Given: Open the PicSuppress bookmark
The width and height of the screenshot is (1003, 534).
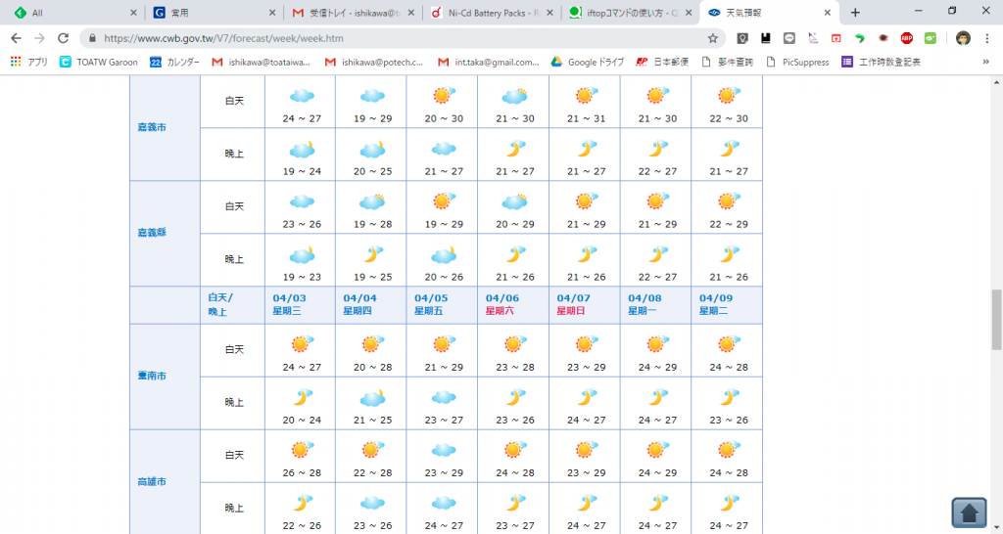Looking at the screenshot, I should 797,62.
